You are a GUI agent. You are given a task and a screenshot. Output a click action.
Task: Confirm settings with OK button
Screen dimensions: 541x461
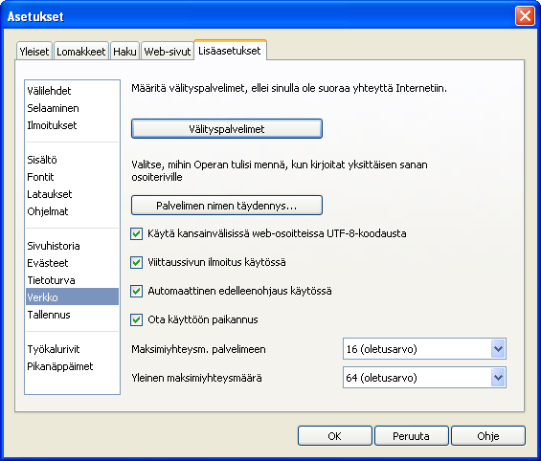click(x=335, y=436)
